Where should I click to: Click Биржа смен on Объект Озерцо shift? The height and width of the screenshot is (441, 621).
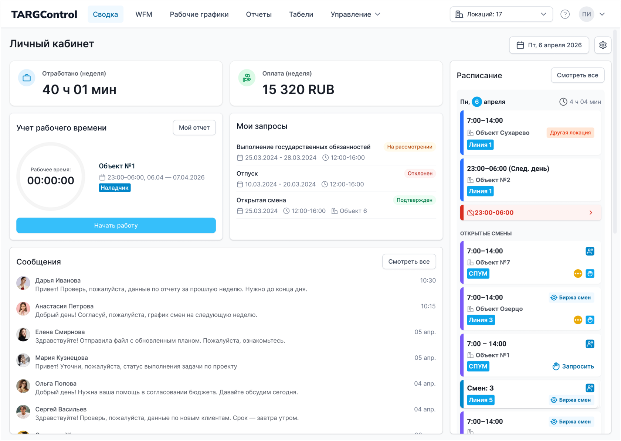571,298
